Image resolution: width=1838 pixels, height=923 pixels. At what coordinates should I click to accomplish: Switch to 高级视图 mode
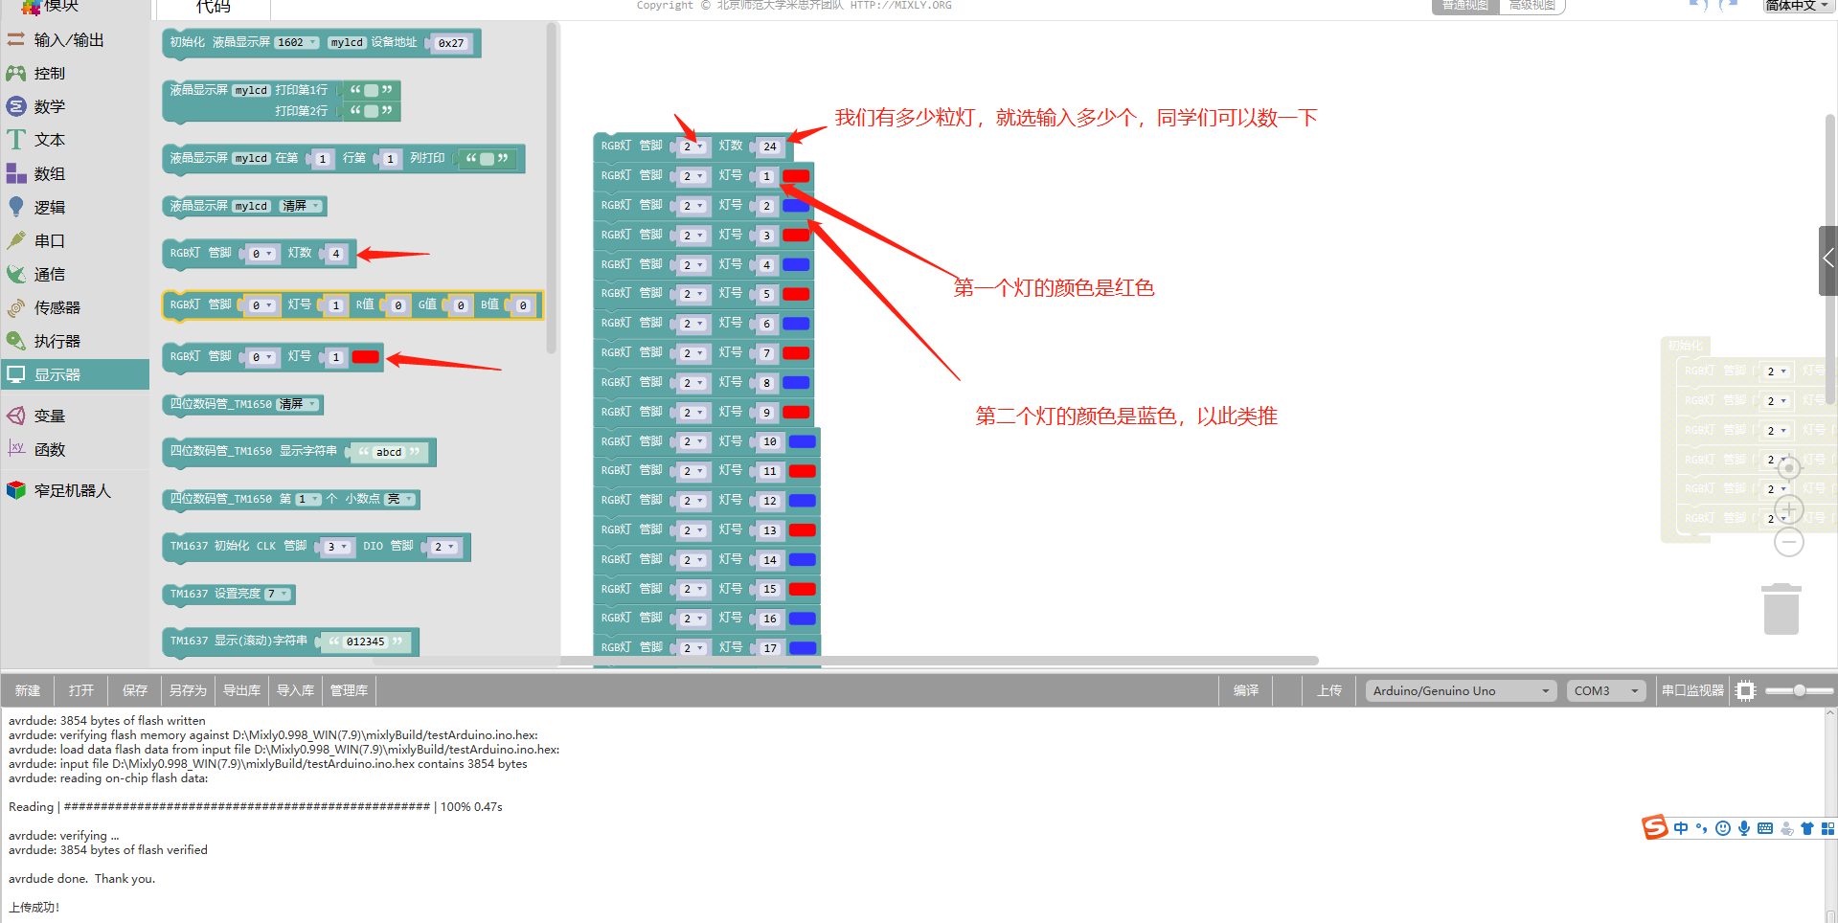(1532, 6)
